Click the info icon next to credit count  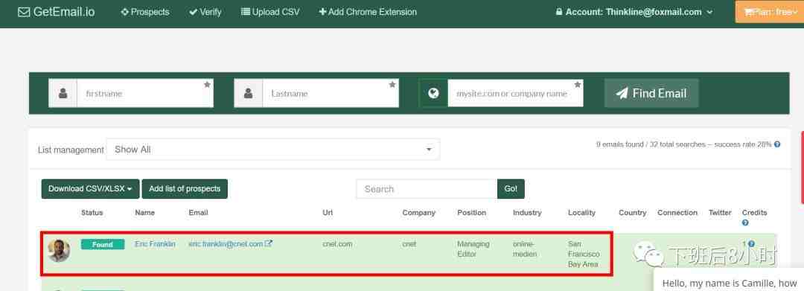pyautogui.click(x=751, y=244)
